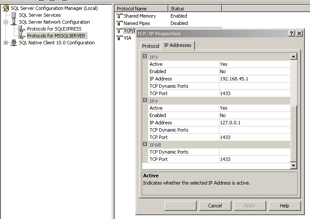Screen dimensions: 310x219
Task: Click the Shared Memory protocol icon
Action: pos(120,16)
